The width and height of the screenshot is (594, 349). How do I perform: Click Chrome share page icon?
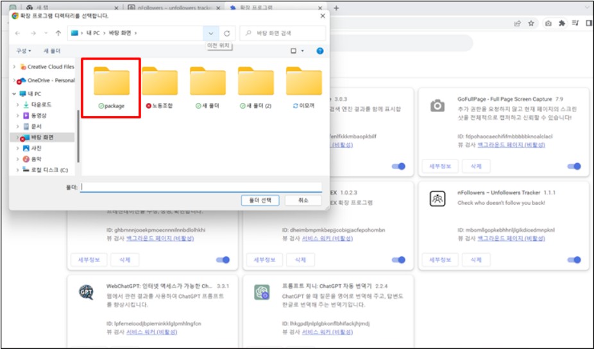pos(517,24)
